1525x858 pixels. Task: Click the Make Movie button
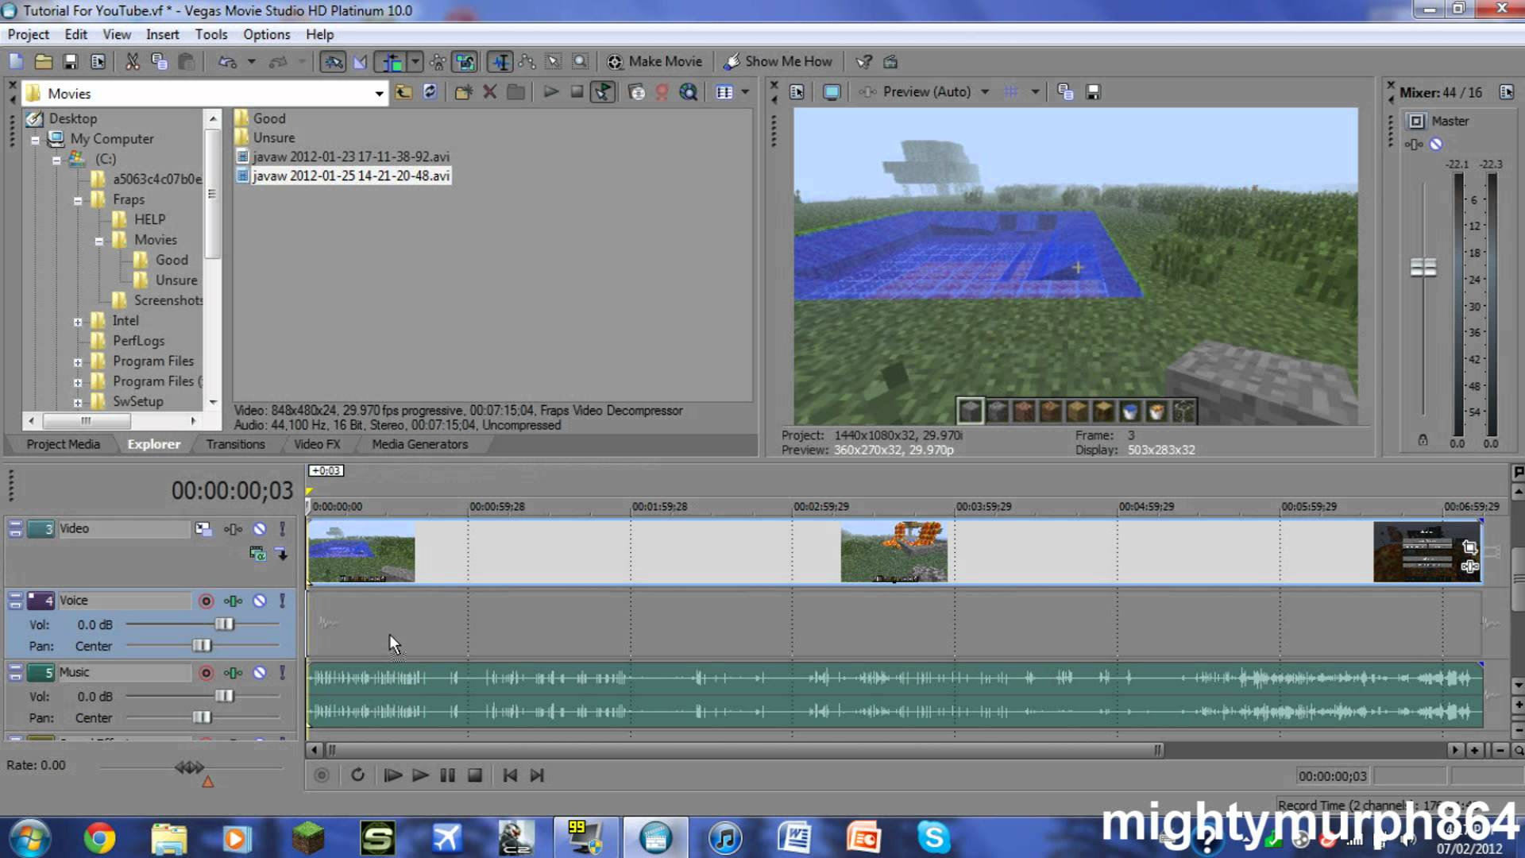[x=655, y=61]
